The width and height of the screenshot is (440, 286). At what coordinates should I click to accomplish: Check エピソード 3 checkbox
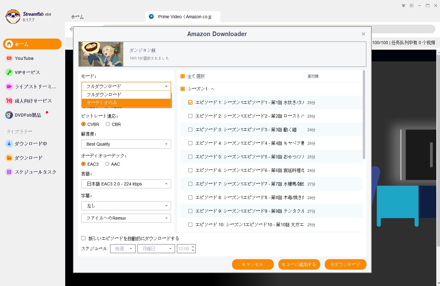point(190,130)
